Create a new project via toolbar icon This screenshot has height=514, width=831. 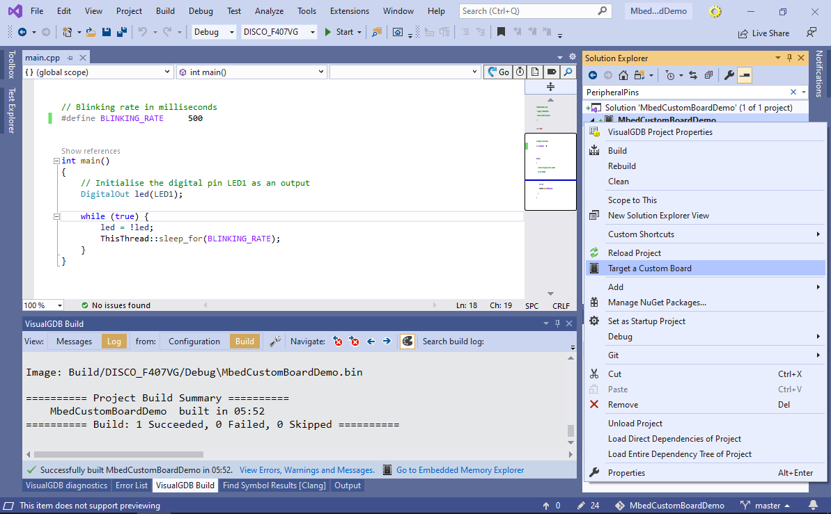(x=68, y=32)
